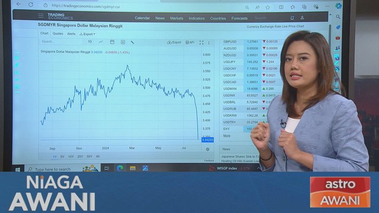Open Task View on the taskbar
This screenshot has height=213, width=379.
(107, 168)
